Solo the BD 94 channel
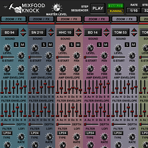 (16, 45)
